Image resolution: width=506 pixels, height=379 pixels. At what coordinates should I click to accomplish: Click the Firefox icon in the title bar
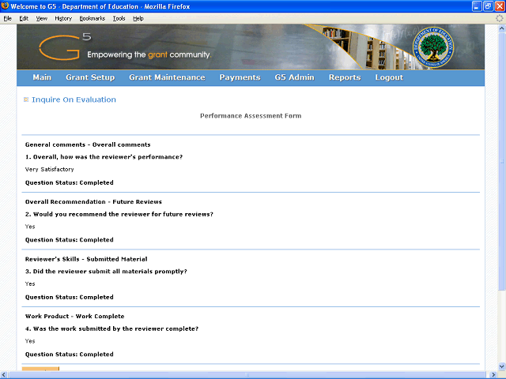click(5, 6)
